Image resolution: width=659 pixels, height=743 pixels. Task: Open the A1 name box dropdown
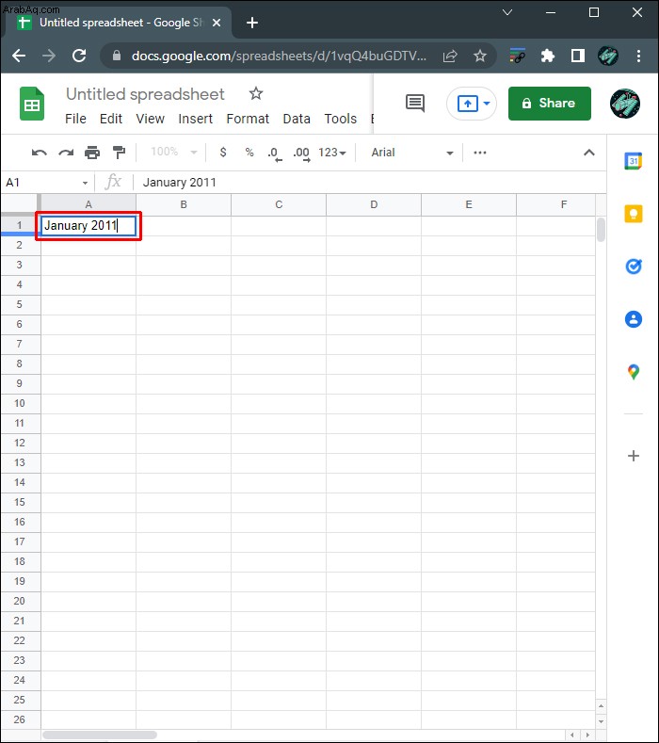click(x=85, y=183)
